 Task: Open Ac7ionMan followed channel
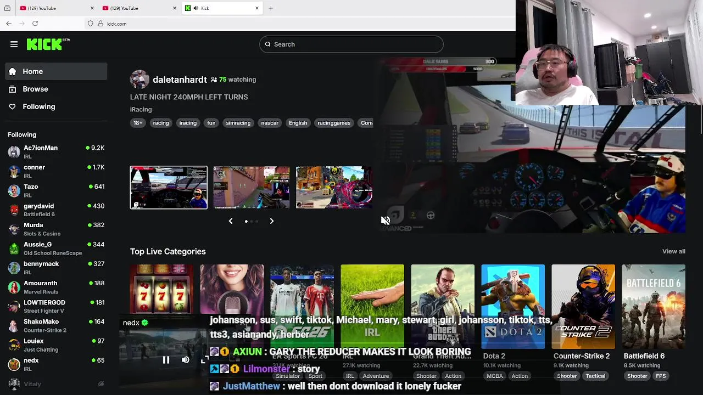[x=56, y=152]
